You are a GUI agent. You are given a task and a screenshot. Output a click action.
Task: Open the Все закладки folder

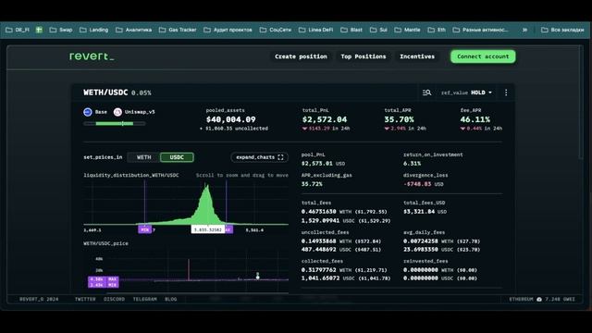click(x=562, y=30)
